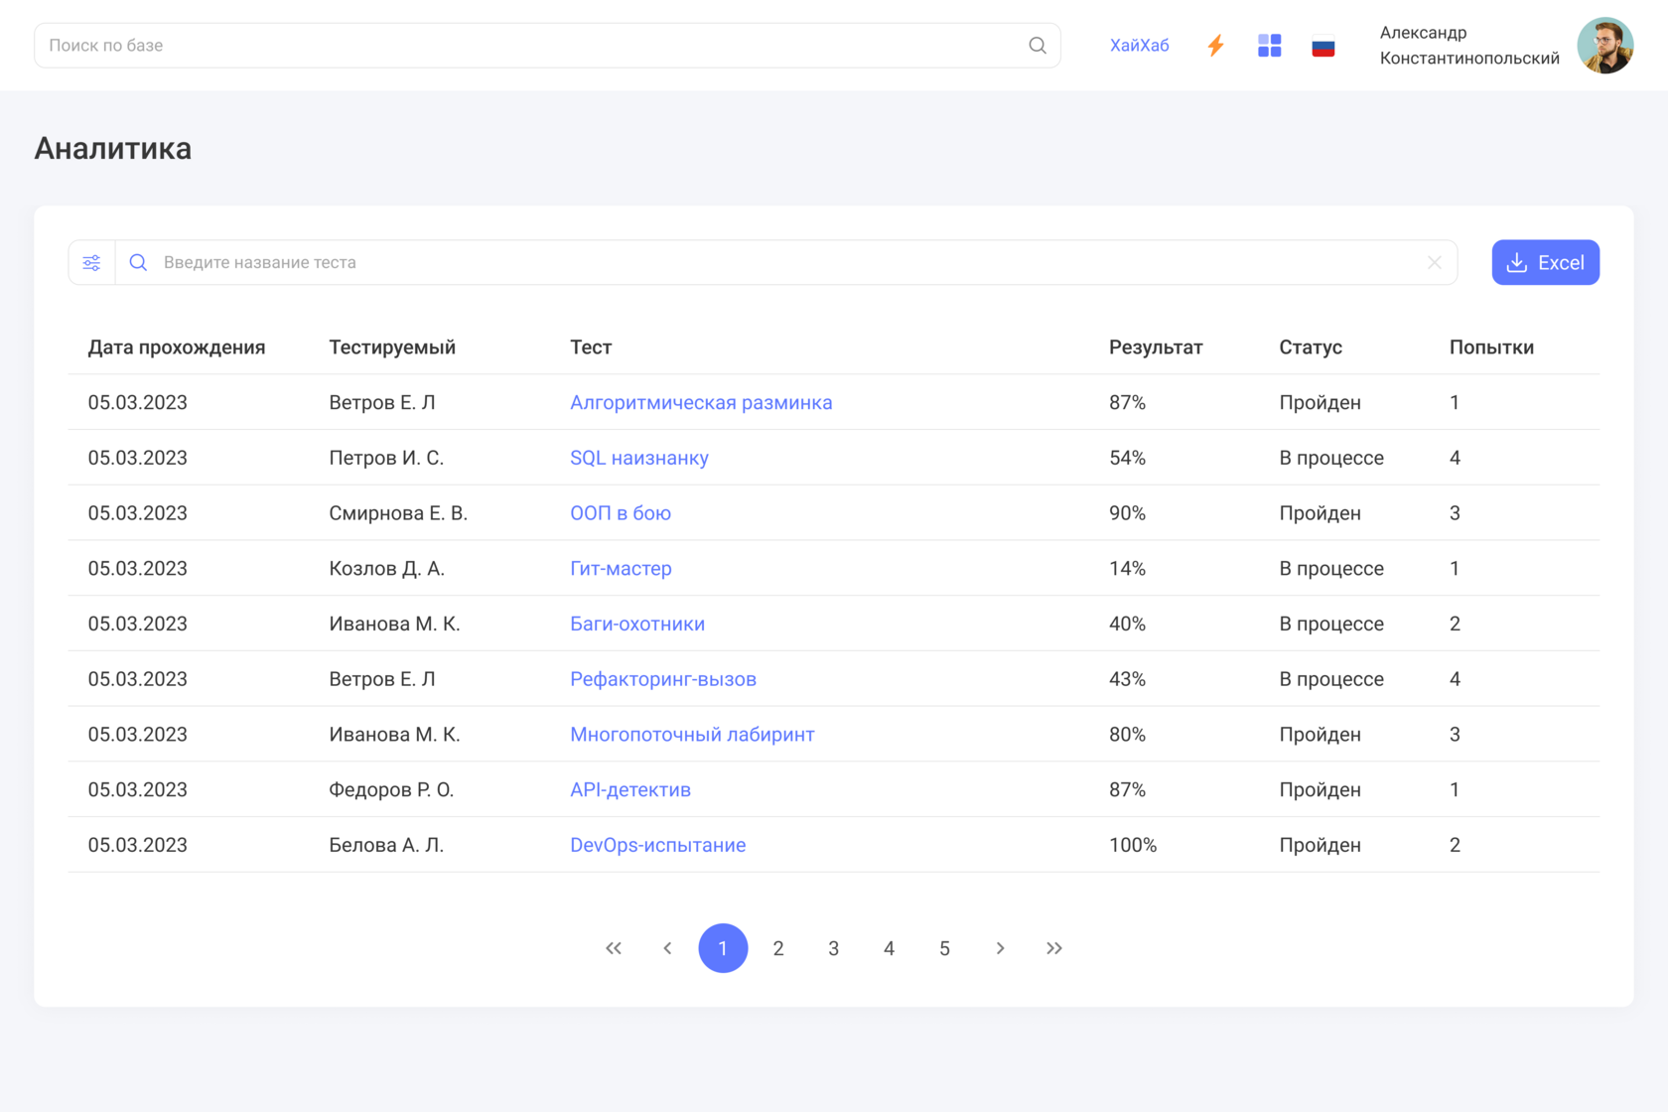The width and height of the screenshot is (1668, 1112).
Task: Go to the previous page
Action: [x=667, y=948]
